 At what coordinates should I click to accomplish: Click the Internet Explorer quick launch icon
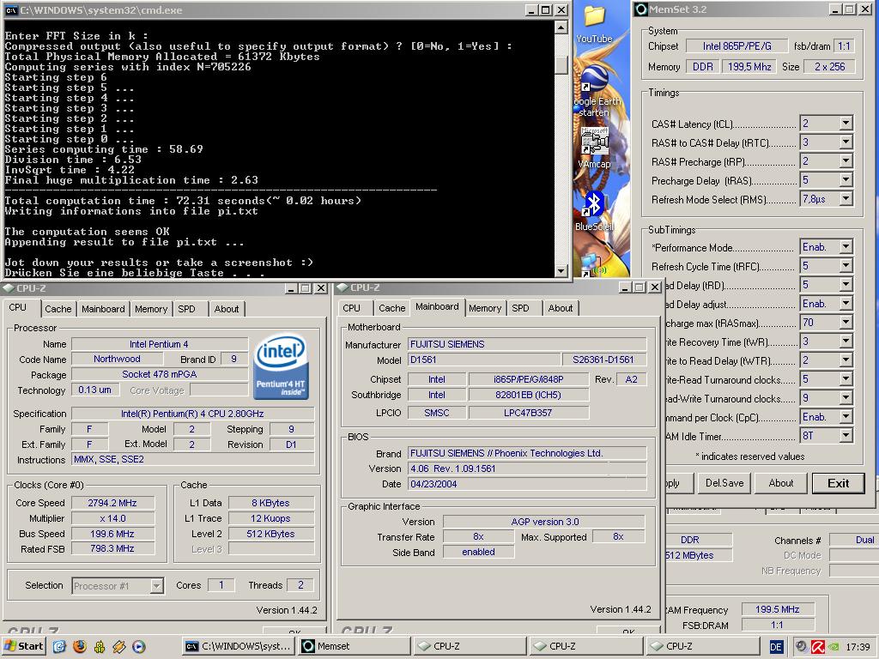coord(59,646)
